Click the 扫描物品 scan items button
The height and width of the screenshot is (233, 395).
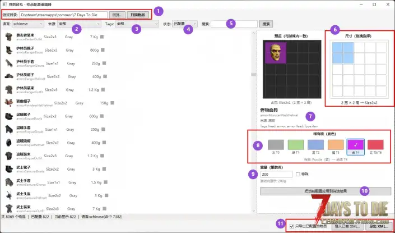[138, 15]
